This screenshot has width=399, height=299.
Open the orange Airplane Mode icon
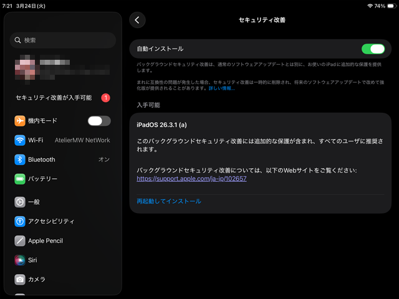coord(20,121)
